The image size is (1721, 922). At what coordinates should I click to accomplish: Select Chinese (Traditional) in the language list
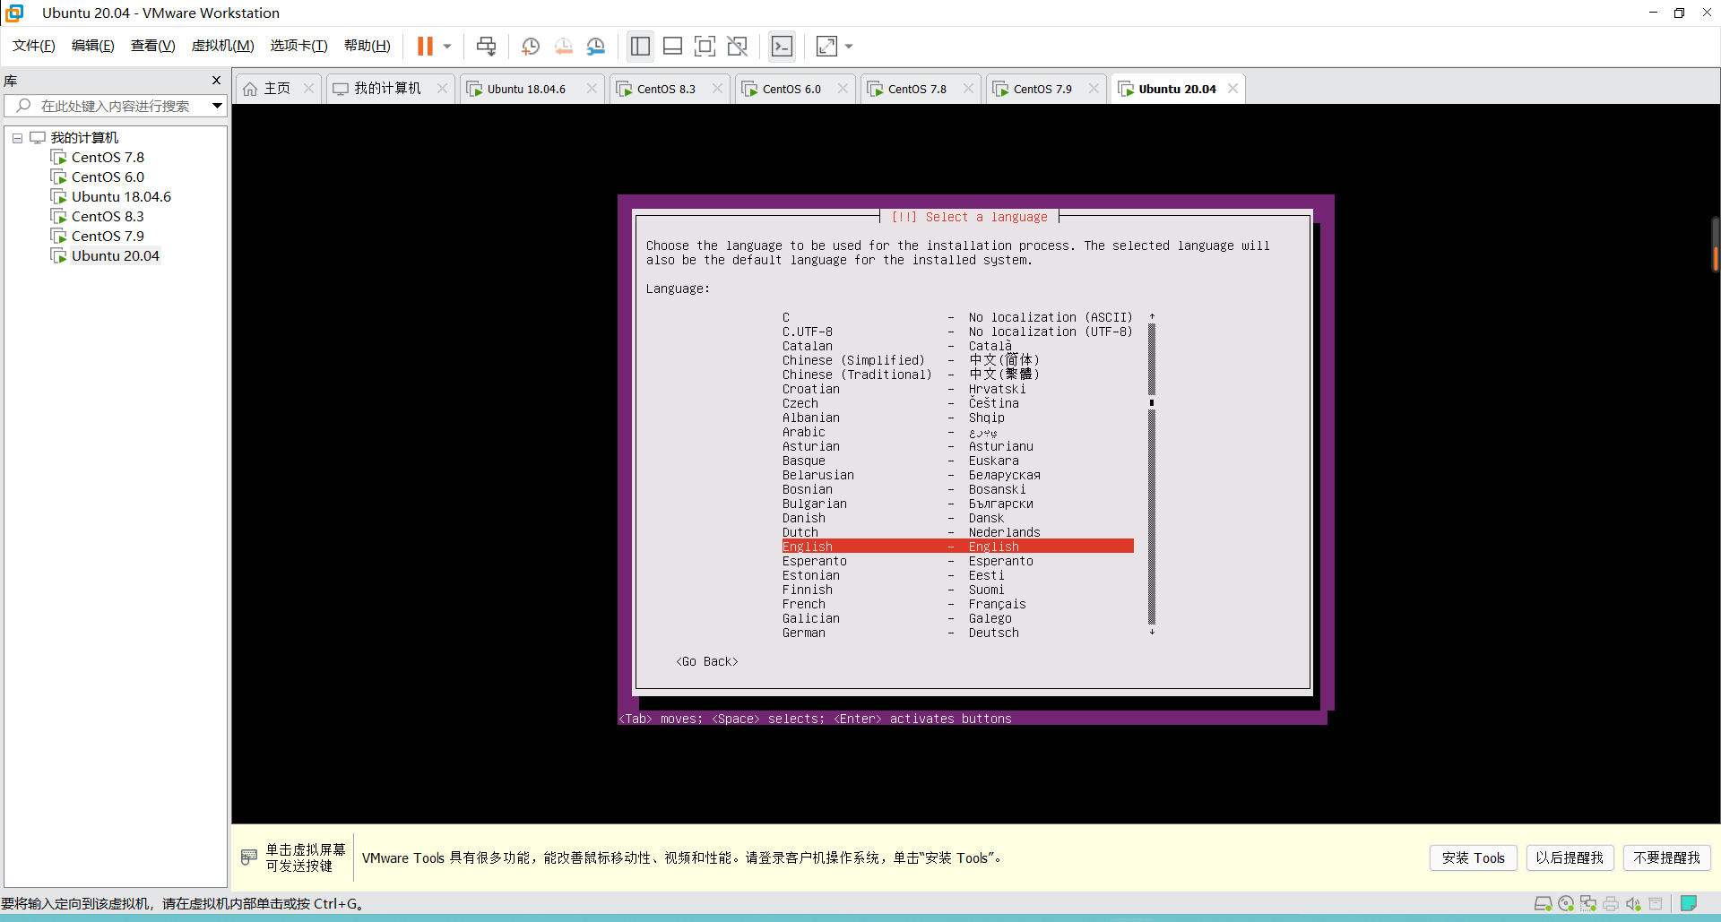pyautogui.click(x=957, y=375)
